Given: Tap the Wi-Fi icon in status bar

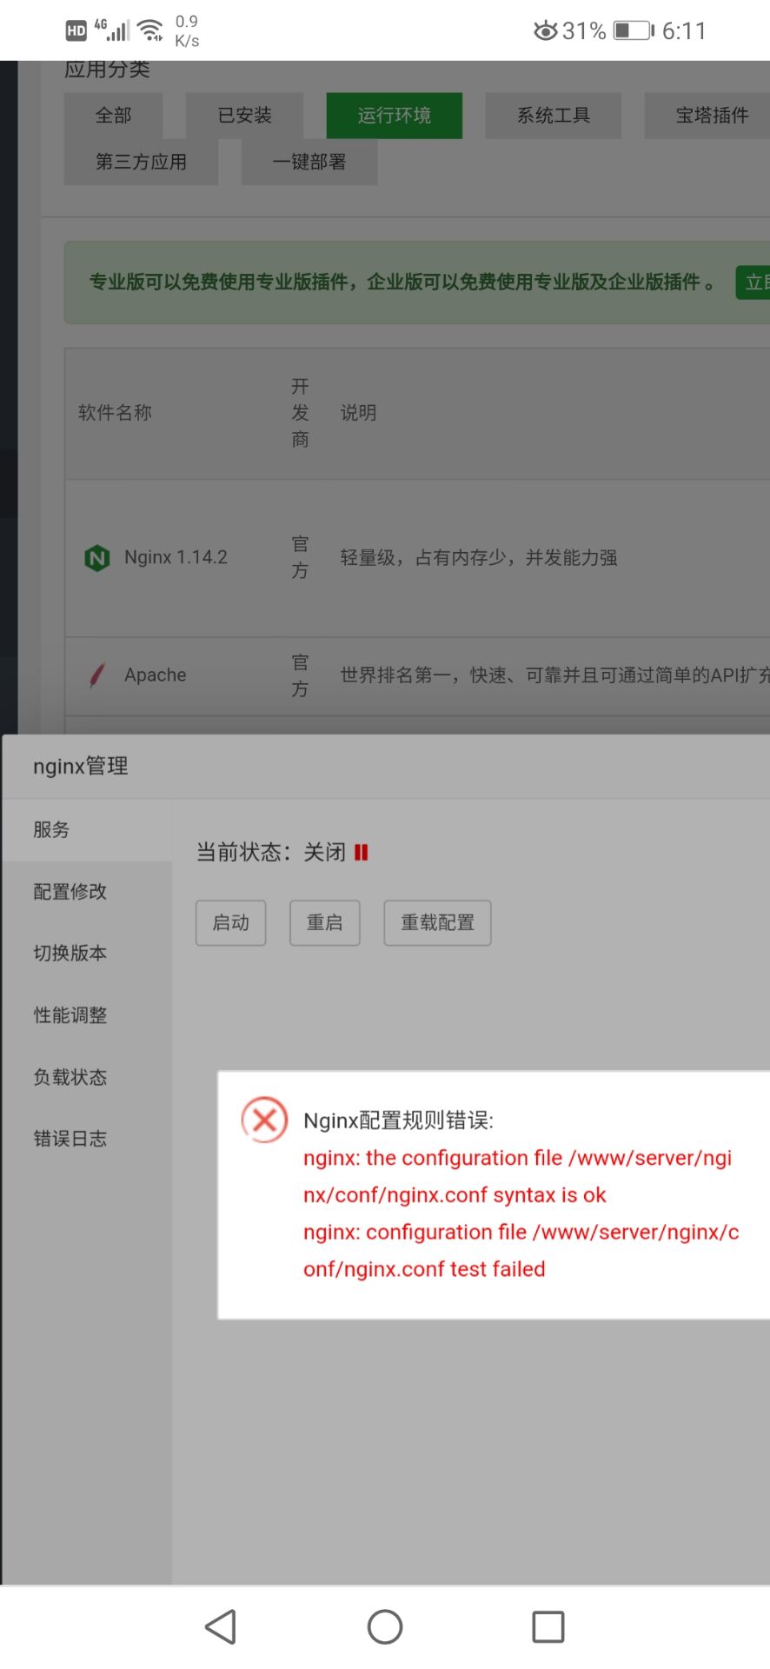Looking at the screenshot, I should tap(151, 30).
